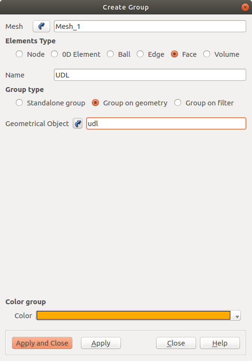Select Group on geometry option
The height and width of the screenshot is (361, 252).
(95, 103)
